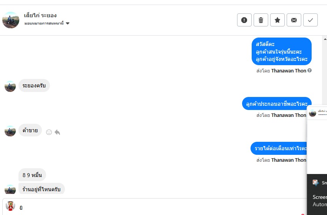Click the customer name เสี่ยไก่ ระยอง
The width and height of the screenshot is (327, 215).
[x=40, y=15]
